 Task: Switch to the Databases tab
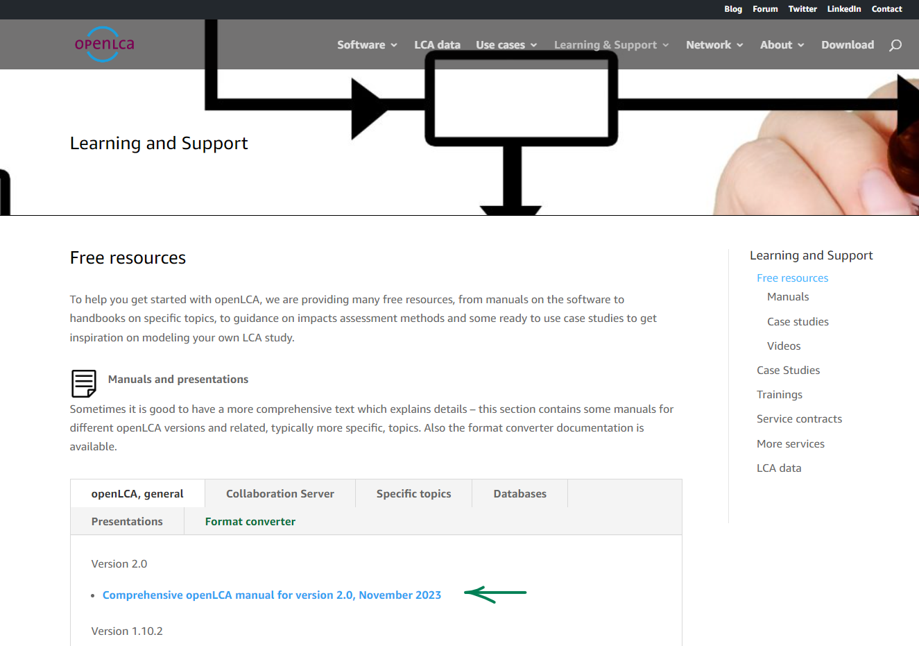[x=520, y=493]
